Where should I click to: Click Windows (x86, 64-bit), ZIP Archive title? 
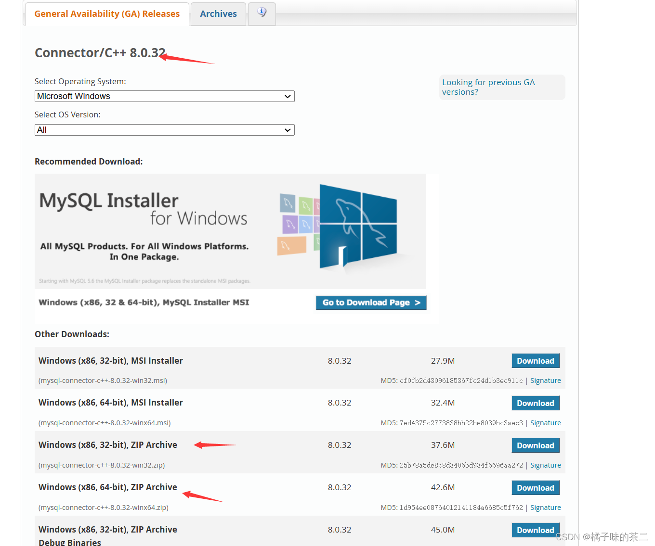(x=108, y=487)
